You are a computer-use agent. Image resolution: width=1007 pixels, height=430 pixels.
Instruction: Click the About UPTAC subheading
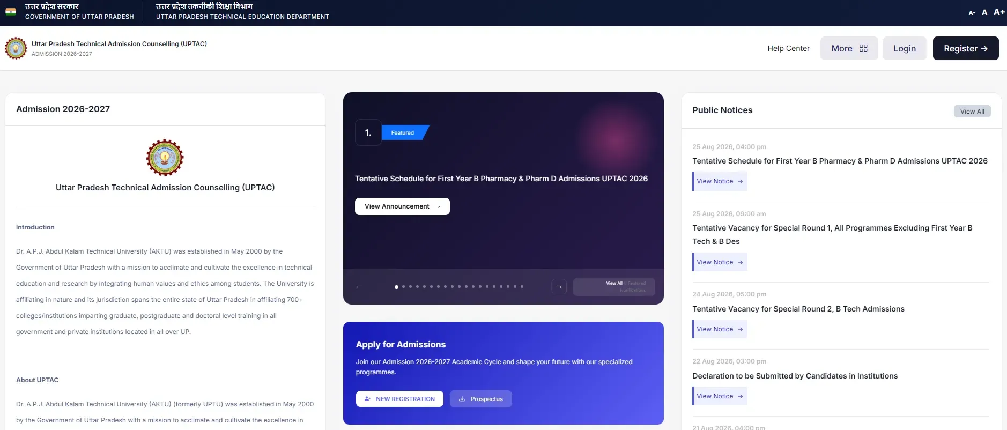point(38,380)
